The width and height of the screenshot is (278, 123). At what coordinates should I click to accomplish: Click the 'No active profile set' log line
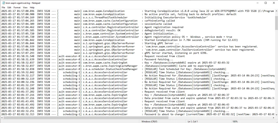[x=191, y=14]
